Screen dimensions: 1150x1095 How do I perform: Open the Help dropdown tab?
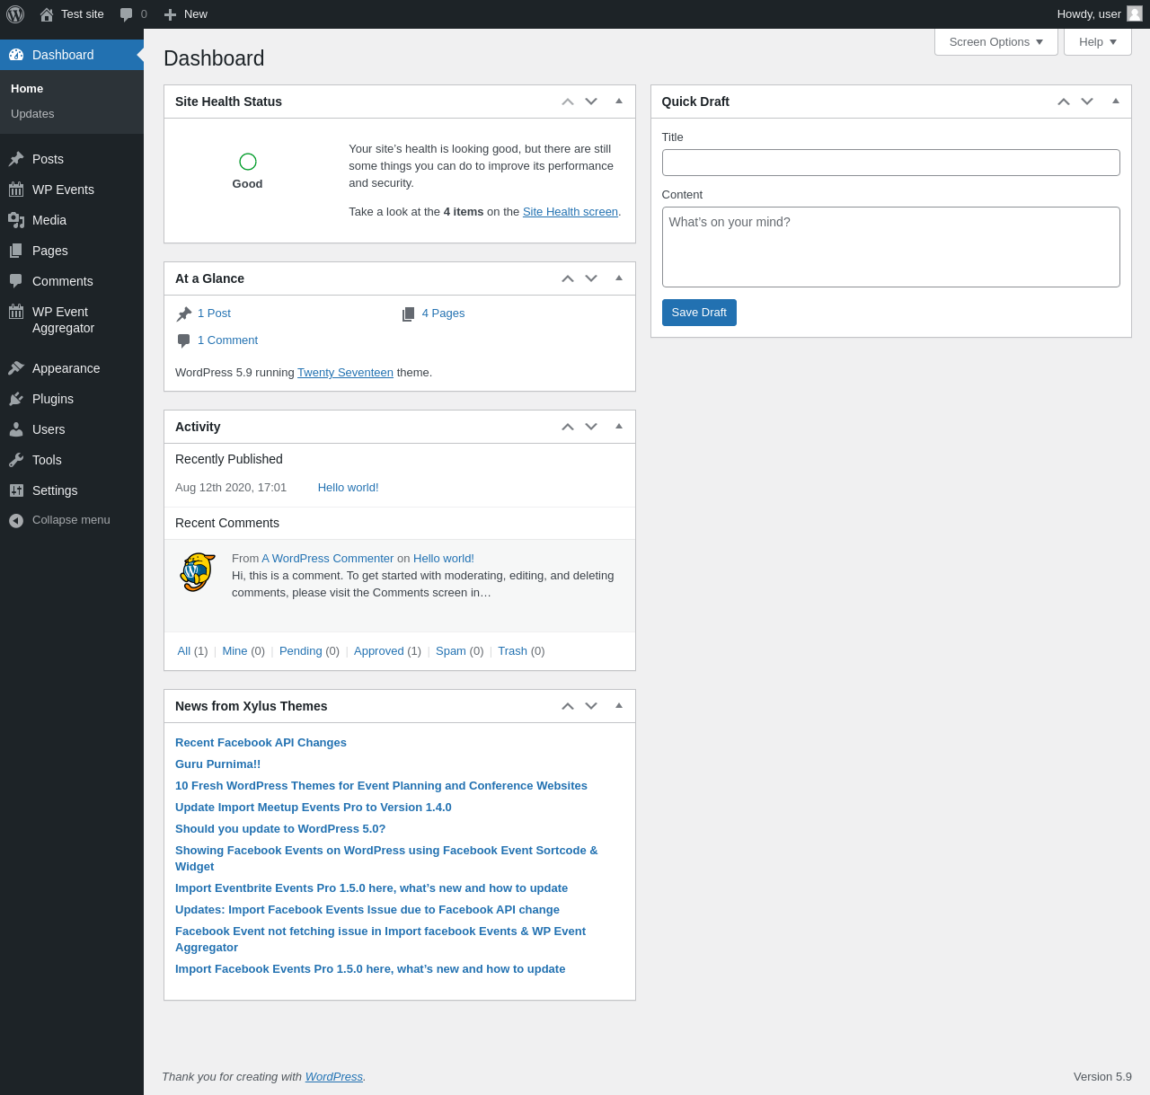coord(1098,41)
